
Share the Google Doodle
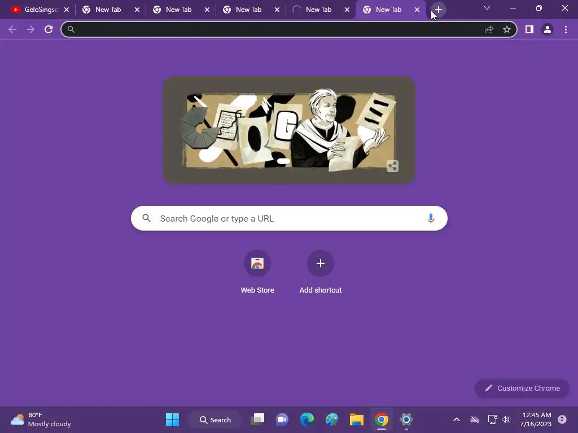click(x=393, y=166)
